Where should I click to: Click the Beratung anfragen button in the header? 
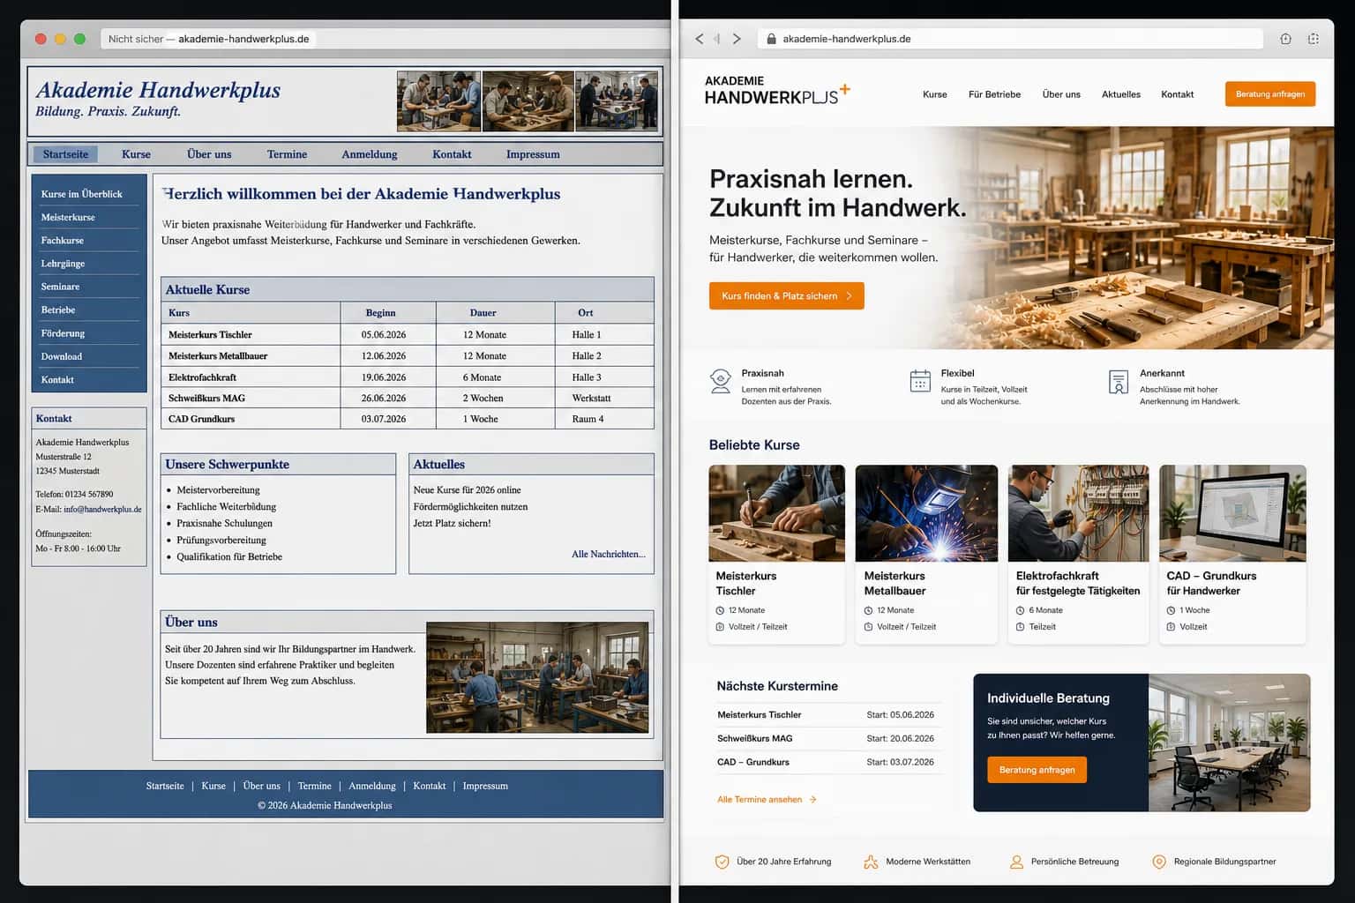[1269, 94]
